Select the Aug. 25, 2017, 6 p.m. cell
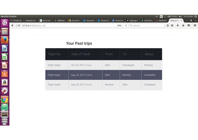198x140 pixels. coord(85,85)
